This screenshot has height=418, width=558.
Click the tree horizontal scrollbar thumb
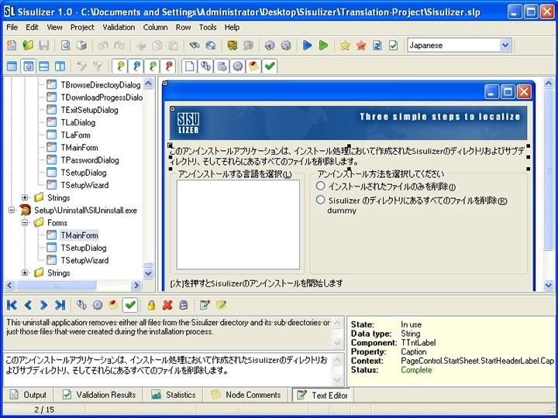pos(56,285)
